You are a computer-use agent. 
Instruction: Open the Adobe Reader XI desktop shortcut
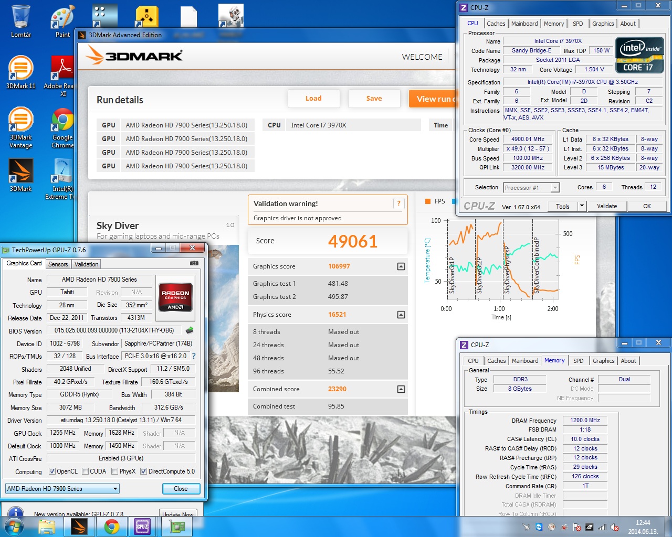pyautogui.click(x=62, y=76)
